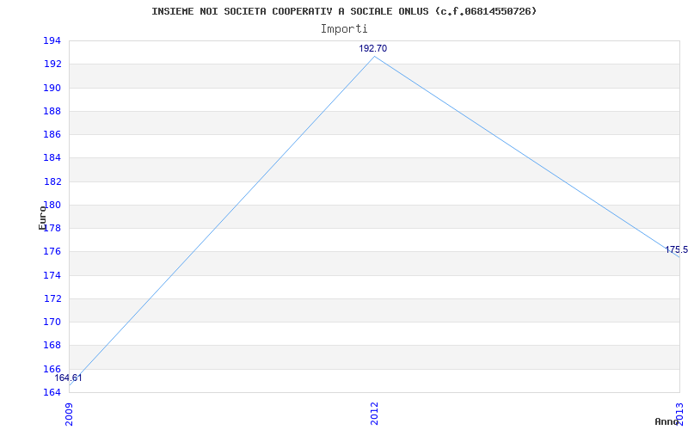This screenshot has width=688, height=430.
Task: Click the 168 y-axis tick label
Action: coord(52,346)
